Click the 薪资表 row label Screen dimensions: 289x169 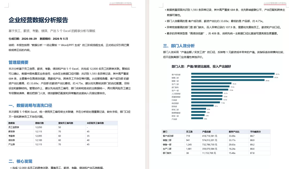12,132
